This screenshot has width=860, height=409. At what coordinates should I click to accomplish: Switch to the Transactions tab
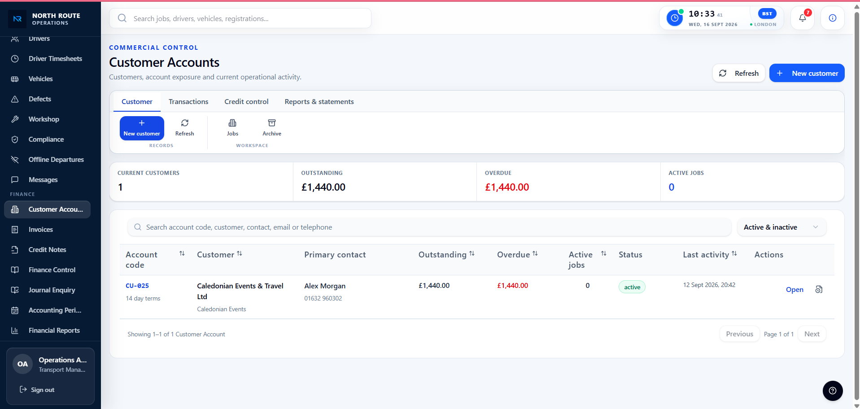point(188,102)
